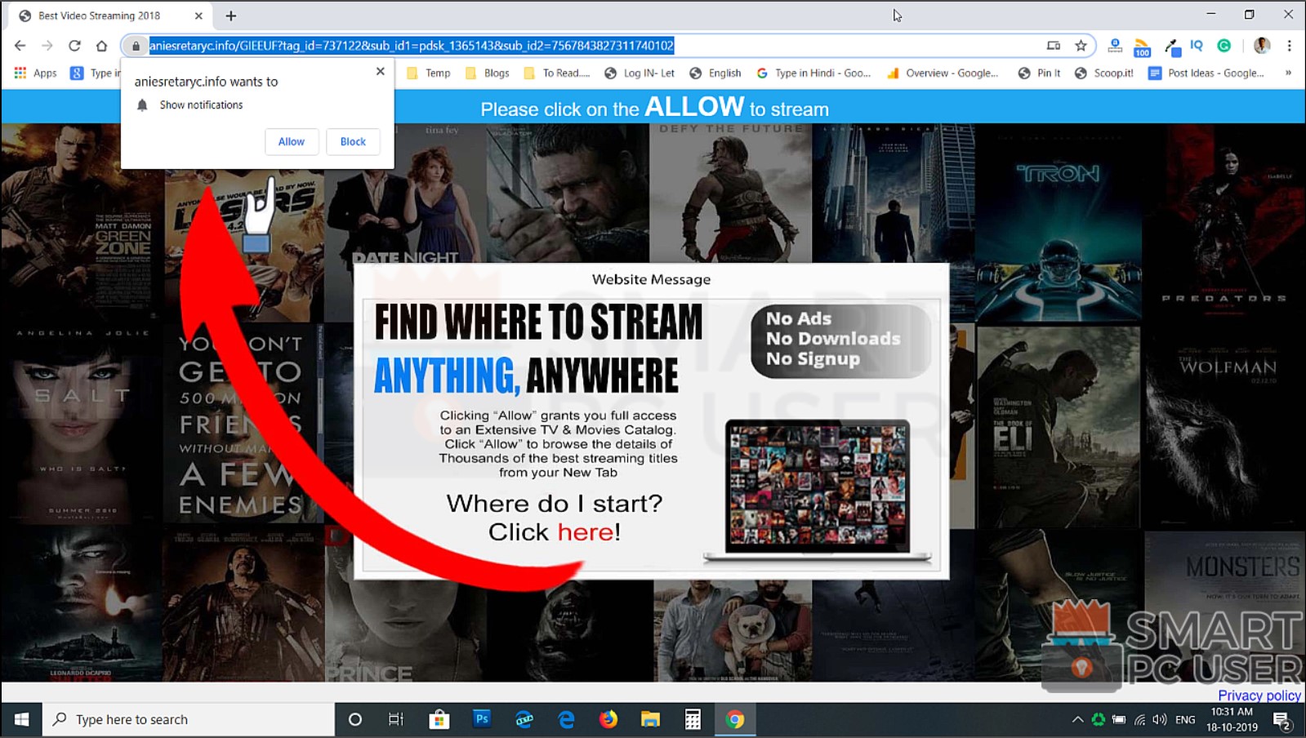Click the browser forward arrow
The height and width of the screenshot is (738, 1306).
point(47,46)
